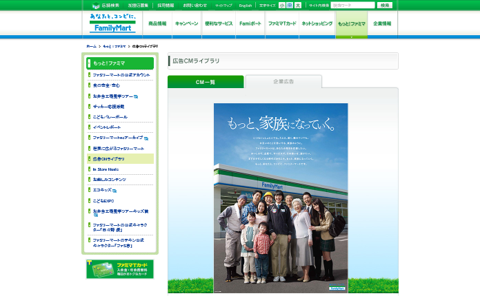Open the ファミマTカード menu

coord(282,23)
